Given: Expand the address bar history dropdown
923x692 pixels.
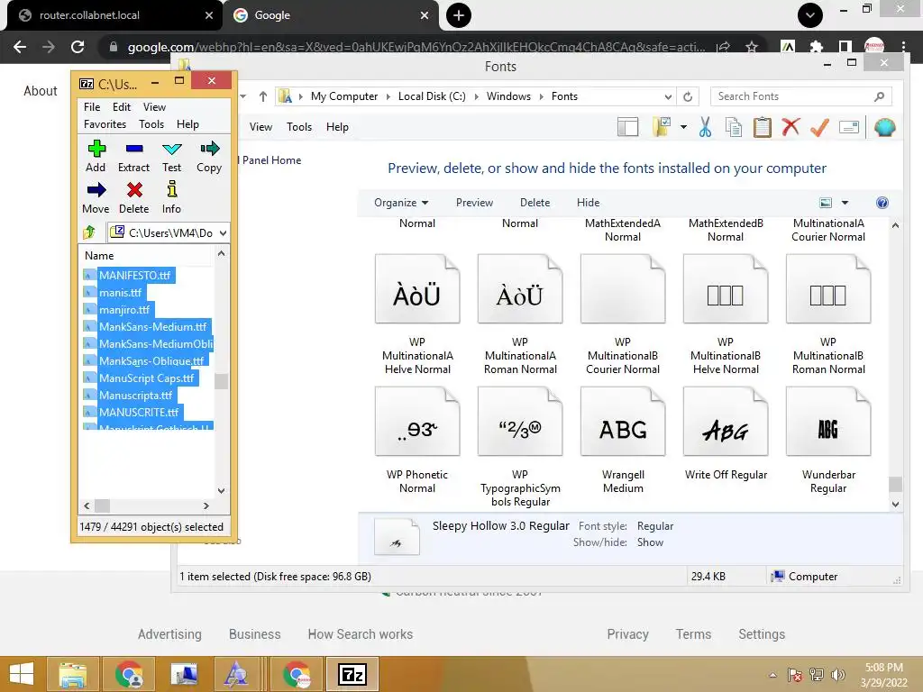Looking at the screenshot, I should [x=668, y=96].
